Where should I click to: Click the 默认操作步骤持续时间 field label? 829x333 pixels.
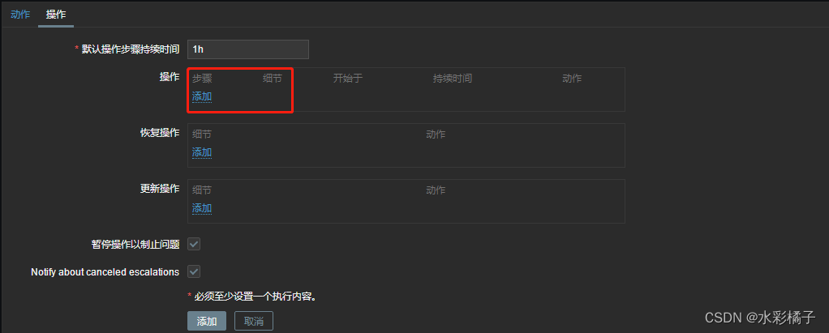(131, 49)
